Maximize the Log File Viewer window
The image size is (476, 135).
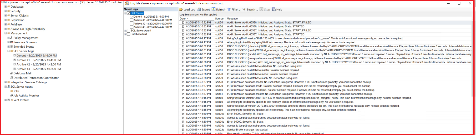click(459, 3)
